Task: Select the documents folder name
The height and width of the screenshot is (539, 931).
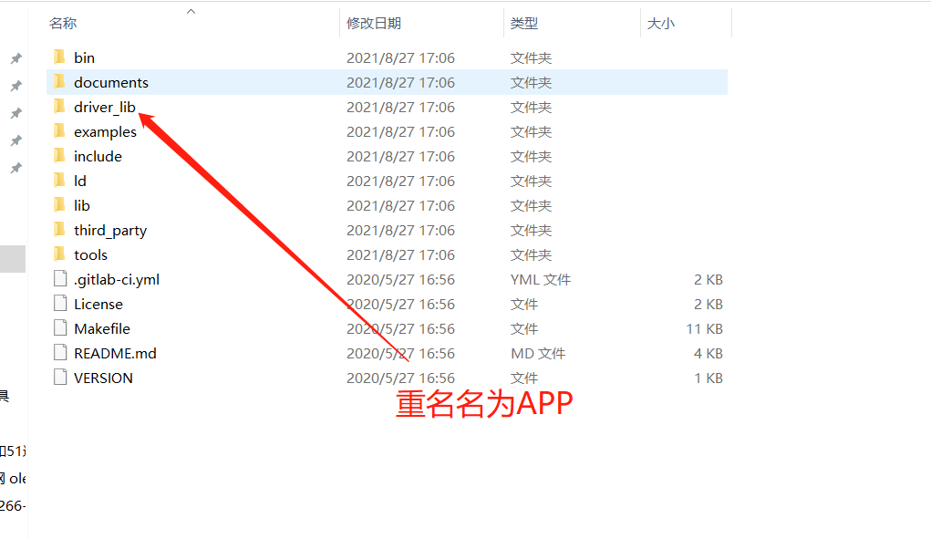Action: tap(111, 82)
